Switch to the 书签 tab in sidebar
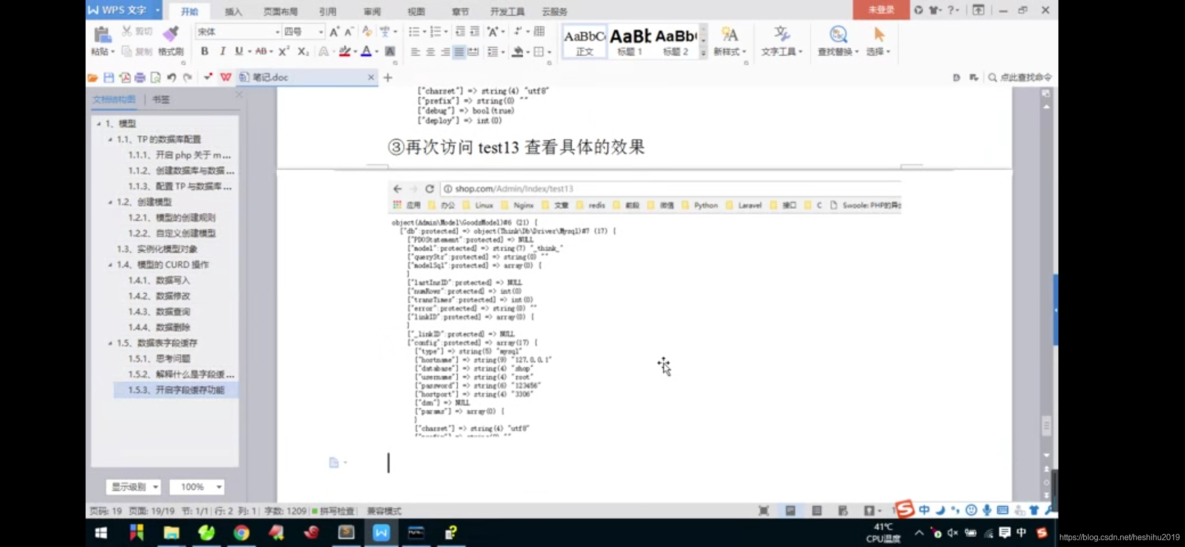Viewport: 1185px width, 547px height. pyautogui.click(x=161, y=99)
